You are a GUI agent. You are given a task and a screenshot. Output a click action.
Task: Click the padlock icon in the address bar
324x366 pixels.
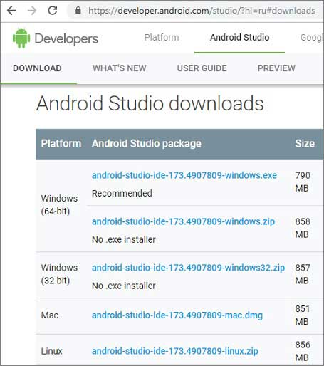click(78, 10)
